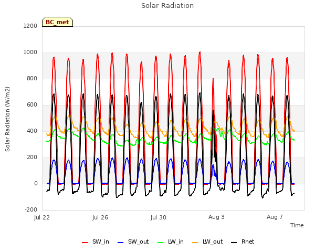Viewport: 336px width, 252px height.
Task: Click the 600 y-axis tick label
Action: pos(32,105)
